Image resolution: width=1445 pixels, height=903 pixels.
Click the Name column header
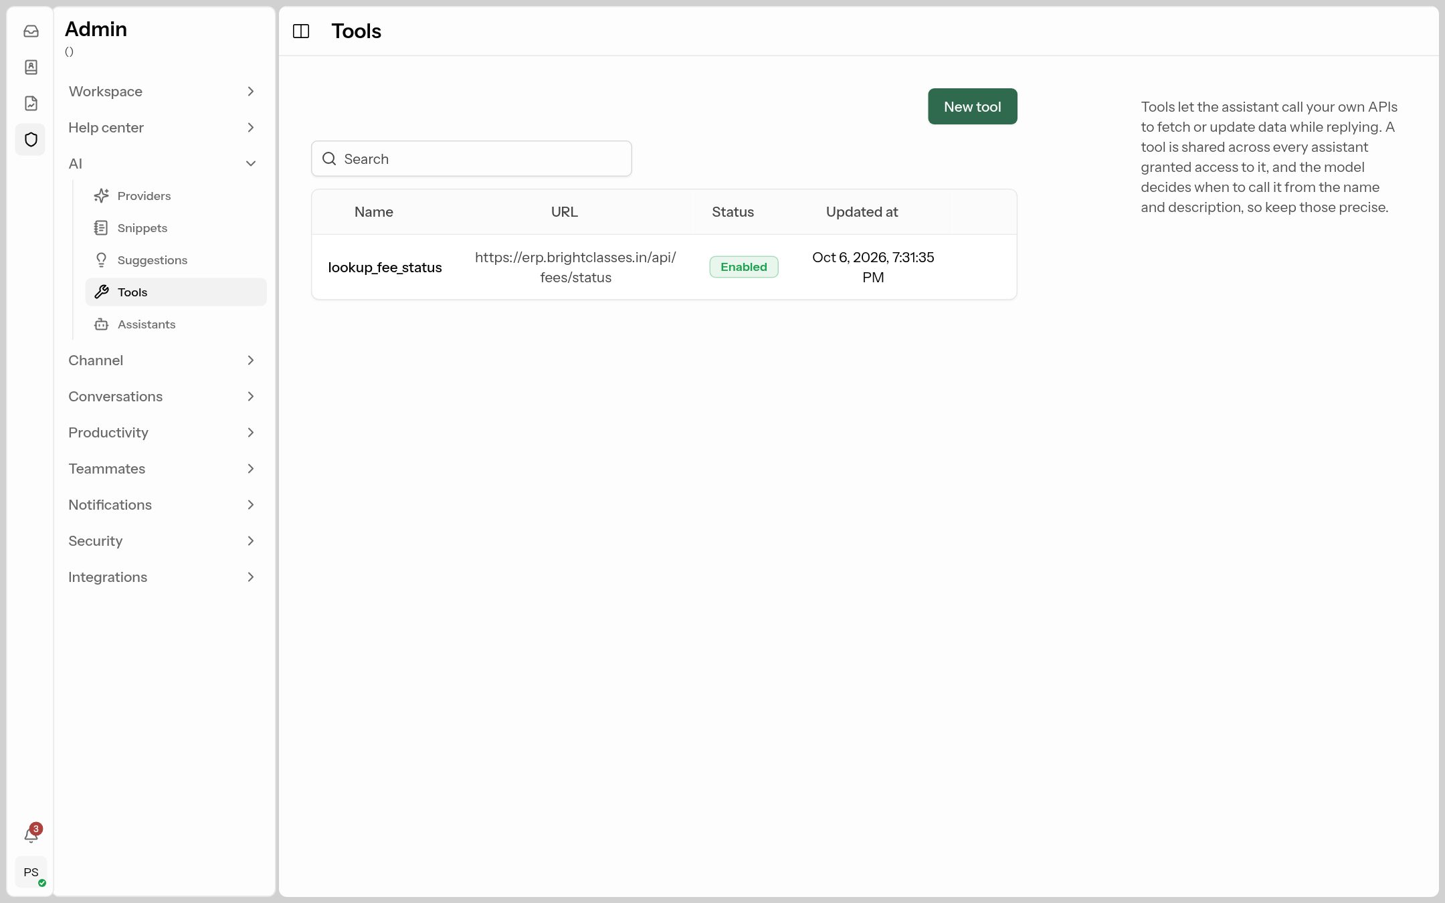(x=373, y=211)
